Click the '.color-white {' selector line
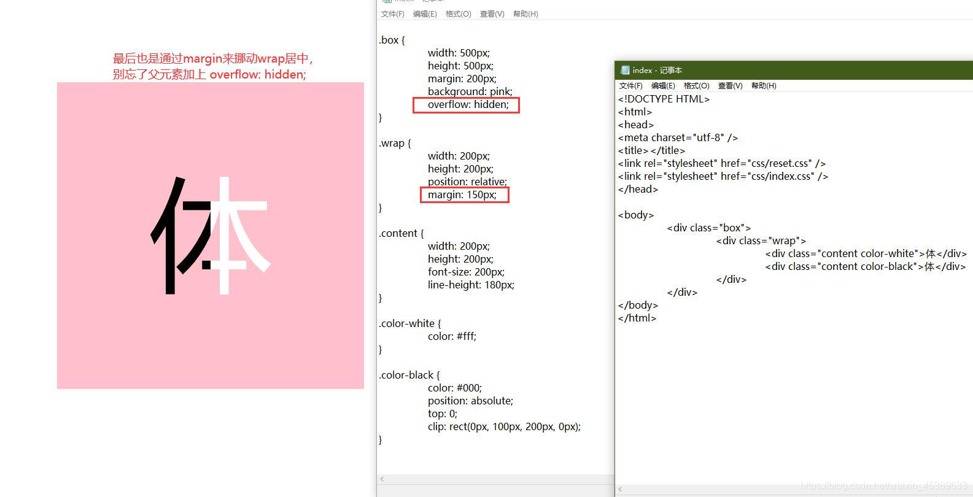Viewport: 973px width, 497px height. [x=410, y=324]
